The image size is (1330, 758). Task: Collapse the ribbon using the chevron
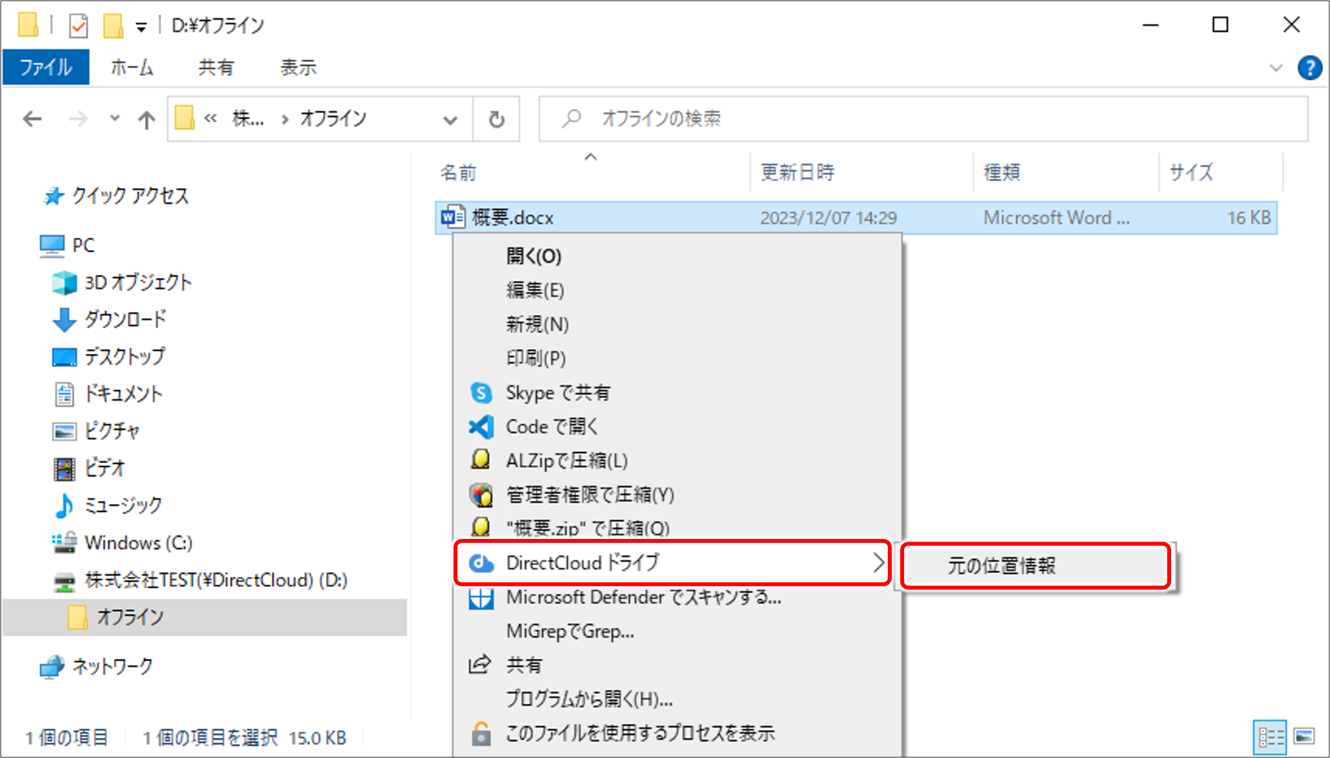pyautogui.click(x=1275, y=67)
